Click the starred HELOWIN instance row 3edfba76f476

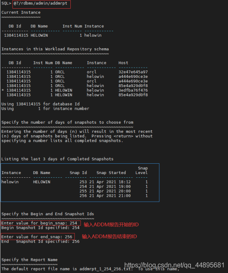tap(75, 90)
